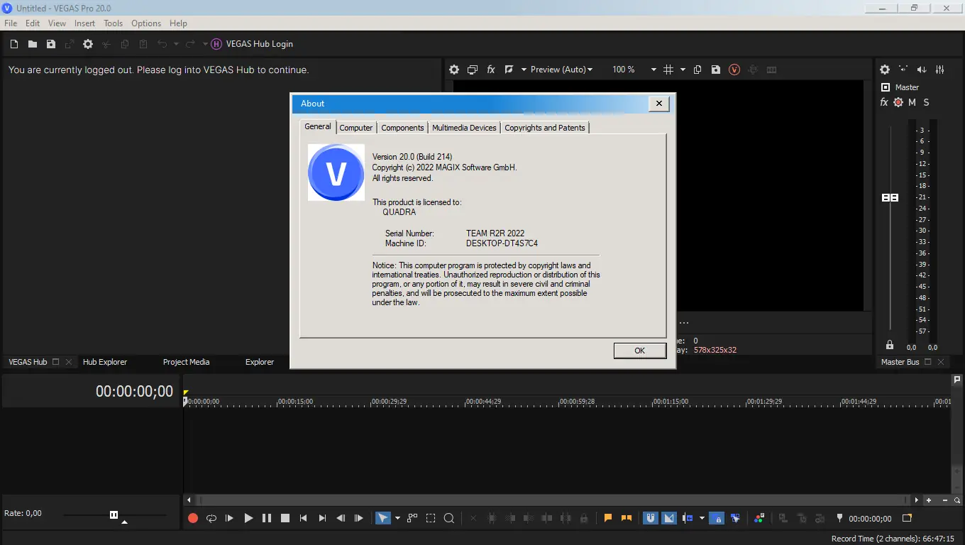This screenshot has width=965, height=545.
Task: Open the Preview (Auto) quality dropdown
Action: 561,70
